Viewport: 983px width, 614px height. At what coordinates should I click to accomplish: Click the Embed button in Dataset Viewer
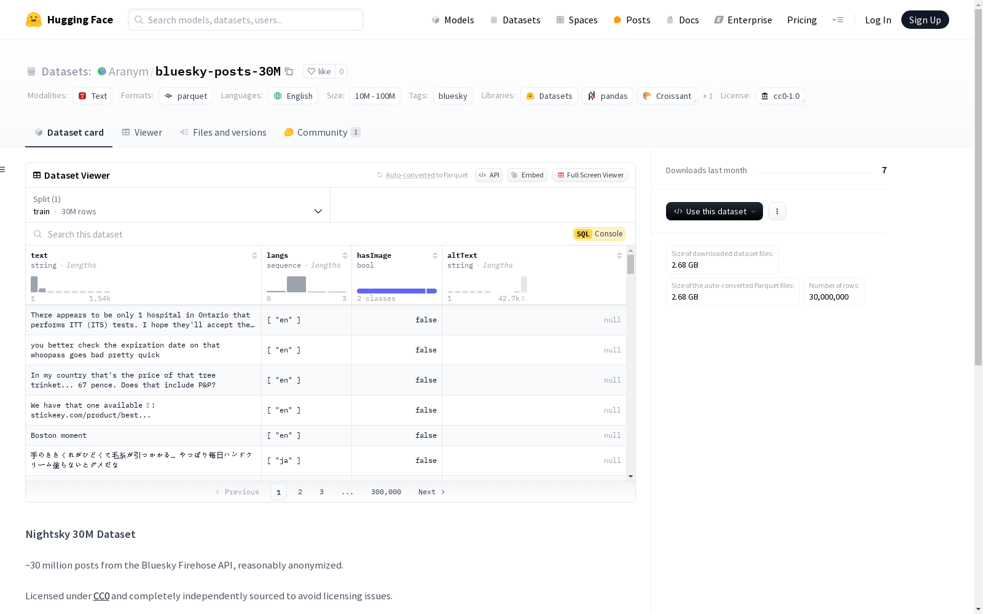[527, 175]
